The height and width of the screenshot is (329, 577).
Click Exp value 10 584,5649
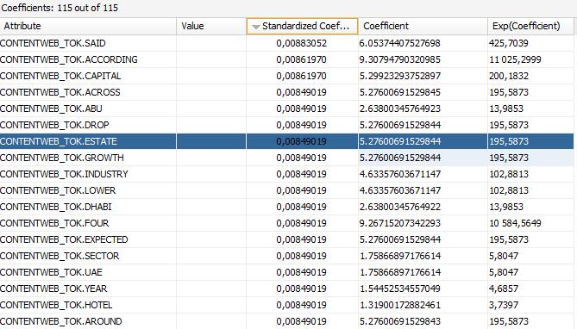[x=515, y=223]
